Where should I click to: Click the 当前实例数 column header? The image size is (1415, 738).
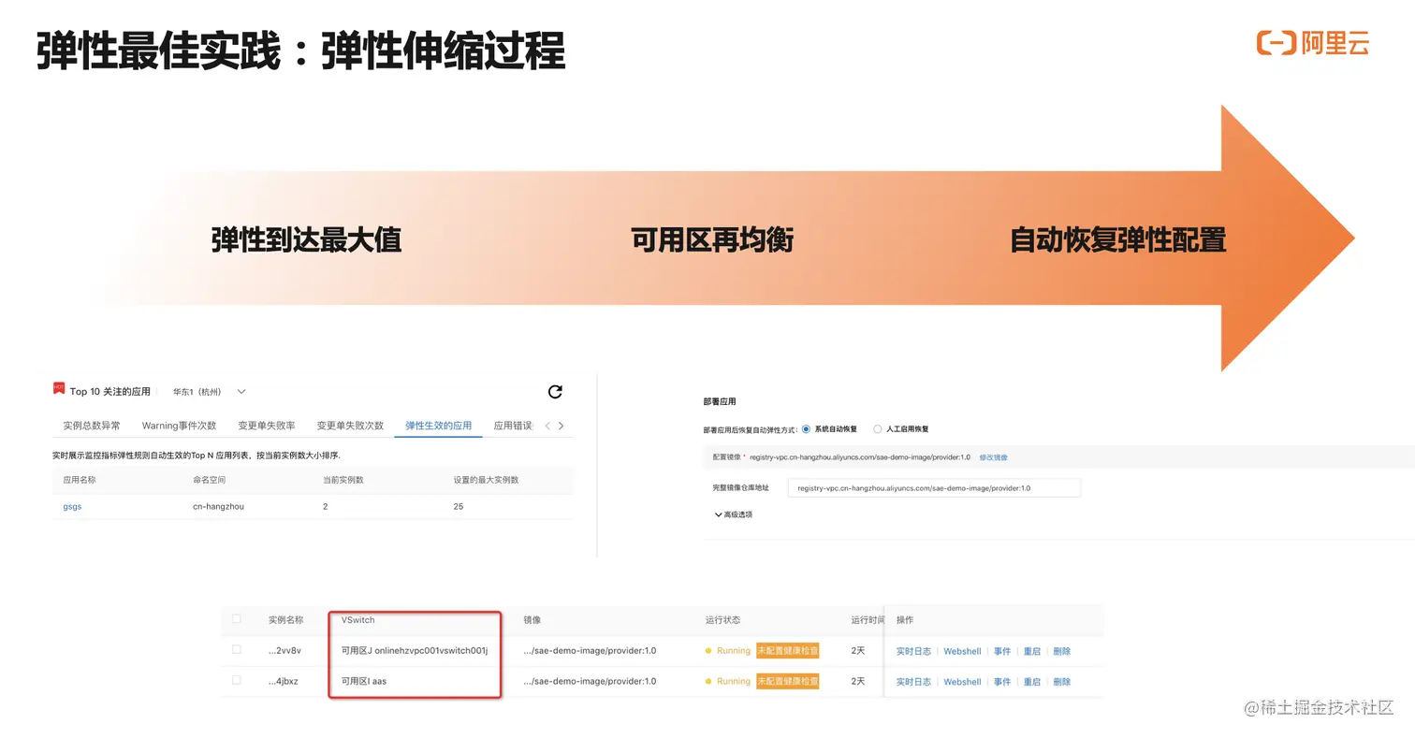click(343, 480)
